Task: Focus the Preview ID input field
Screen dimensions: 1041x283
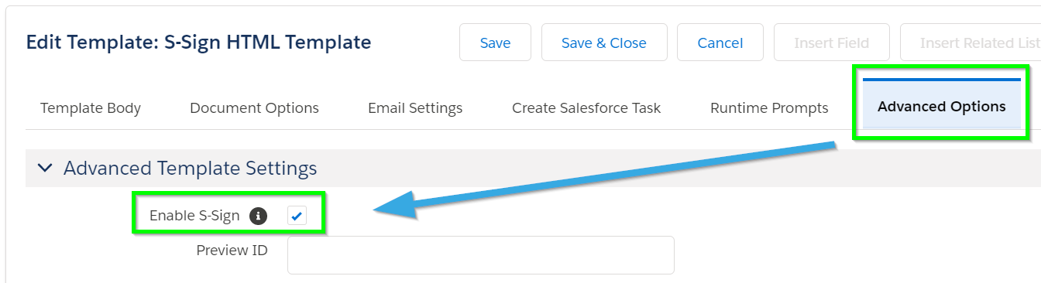Action: pos(481,255)
